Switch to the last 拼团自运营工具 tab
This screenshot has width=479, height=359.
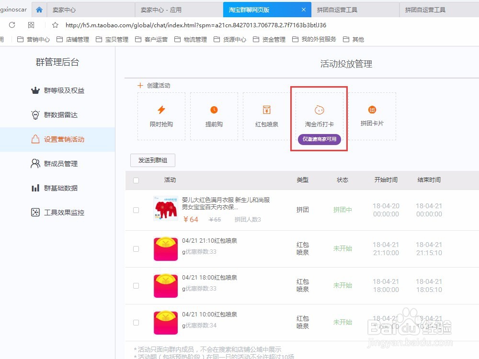coord(439,10)
